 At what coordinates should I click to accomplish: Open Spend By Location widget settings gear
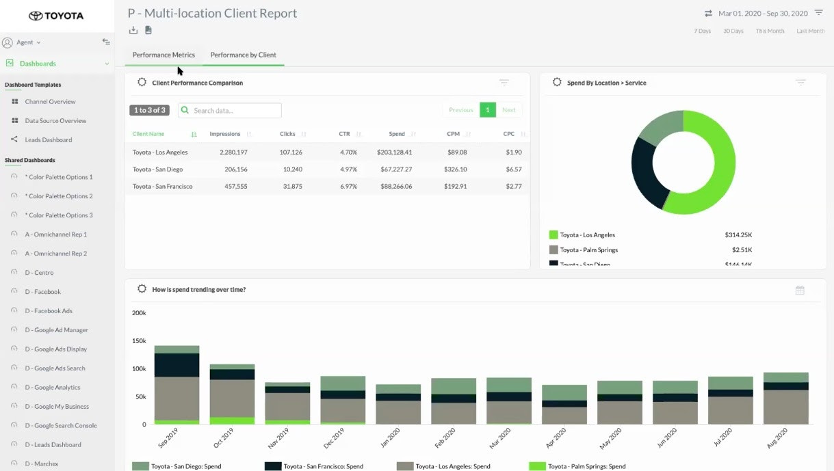tap(557, 82)
